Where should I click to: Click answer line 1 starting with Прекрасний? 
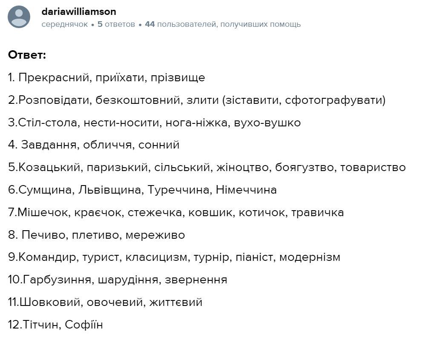pos(106,78)
